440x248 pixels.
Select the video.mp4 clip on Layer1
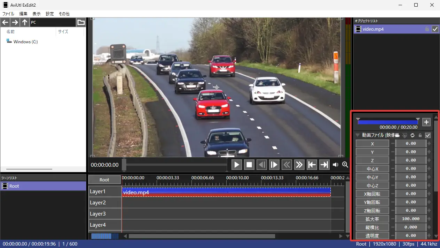(226, 192)
